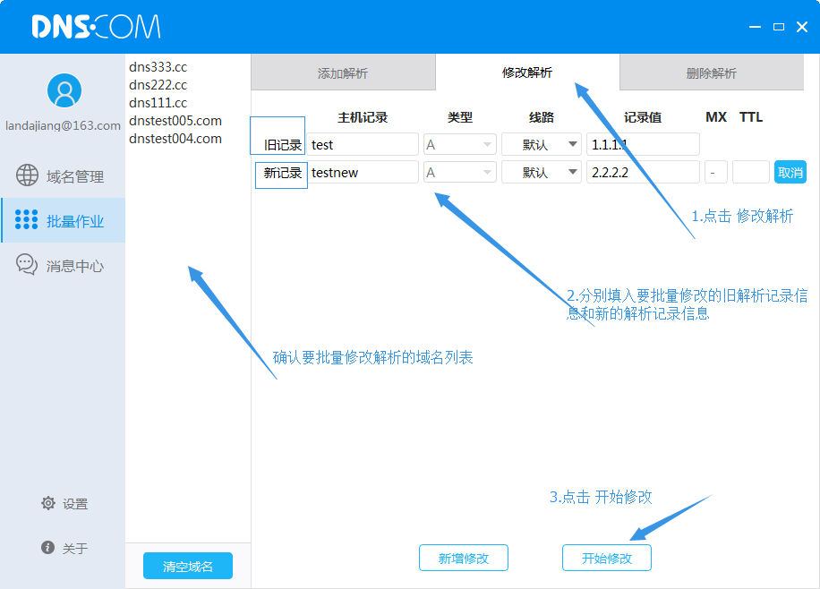This screenshot has height=589, width=820.
Task: Open 域名管理 globe icon in sidebar
Action: pyautogui.click(x=28, y=175)
